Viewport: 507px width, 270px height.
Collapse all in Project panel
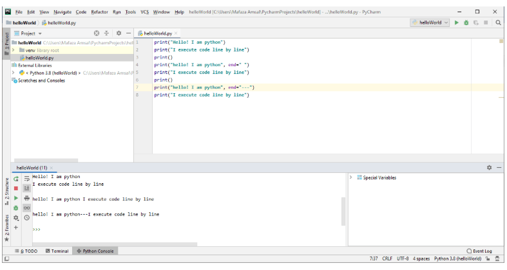pos(106,33)
